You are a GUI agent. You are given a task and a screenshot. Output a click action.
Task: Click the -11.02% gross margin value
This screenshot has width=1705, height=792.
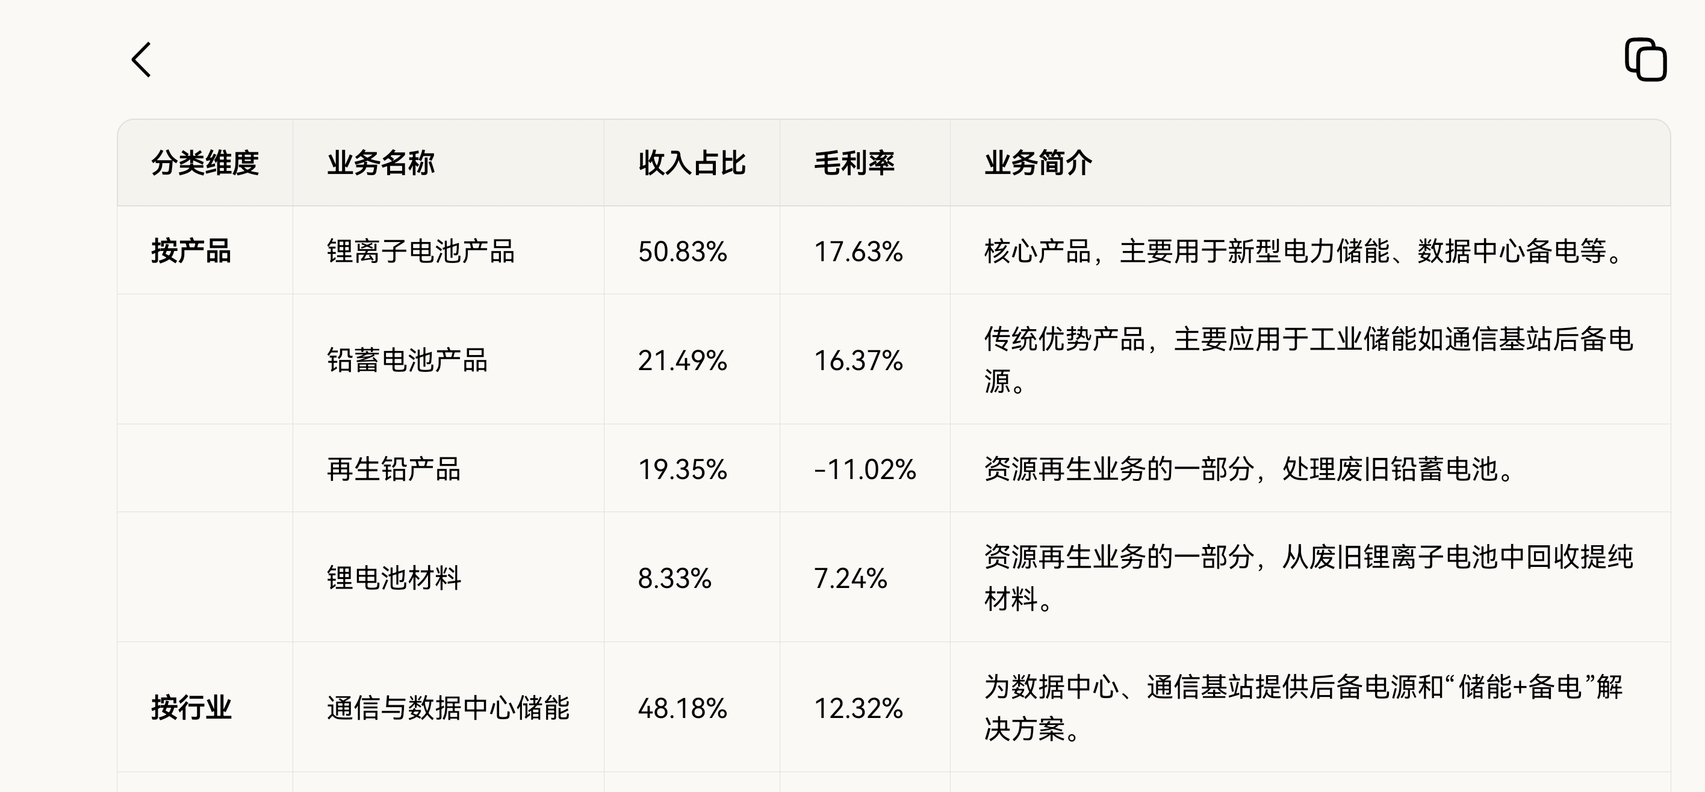pyautogui.click(x=865, y=469)
